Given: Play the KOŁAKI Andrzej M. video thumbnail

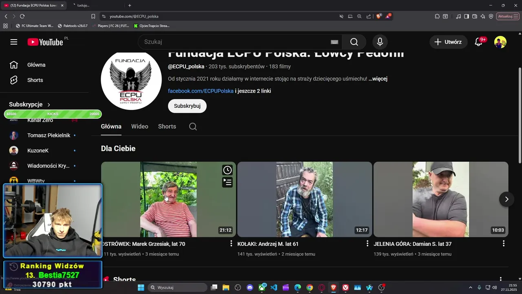Looking at the screenshot, I should [305, 199].
